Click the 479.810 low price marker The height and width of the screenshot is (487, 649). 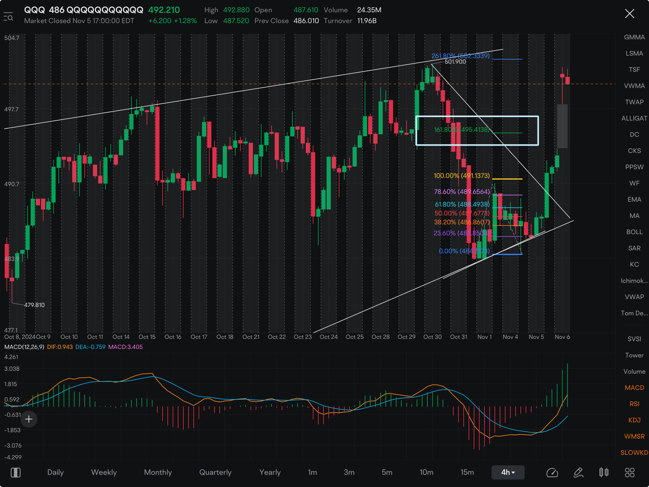pos(34,305)
